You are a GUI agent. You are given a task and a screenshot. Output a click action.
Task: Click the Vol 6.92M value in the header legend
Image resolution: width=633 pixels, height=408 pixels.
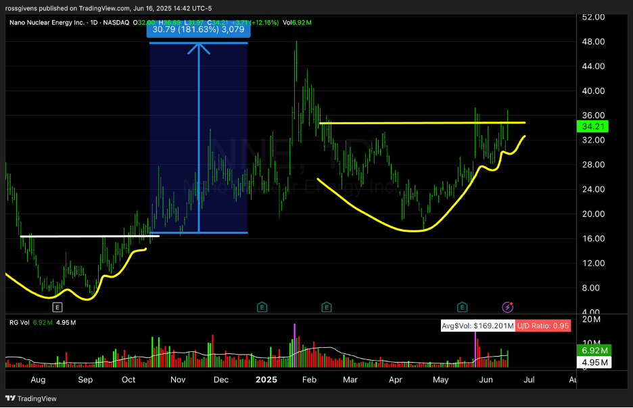pyautogui.click(x=297, y=22)
